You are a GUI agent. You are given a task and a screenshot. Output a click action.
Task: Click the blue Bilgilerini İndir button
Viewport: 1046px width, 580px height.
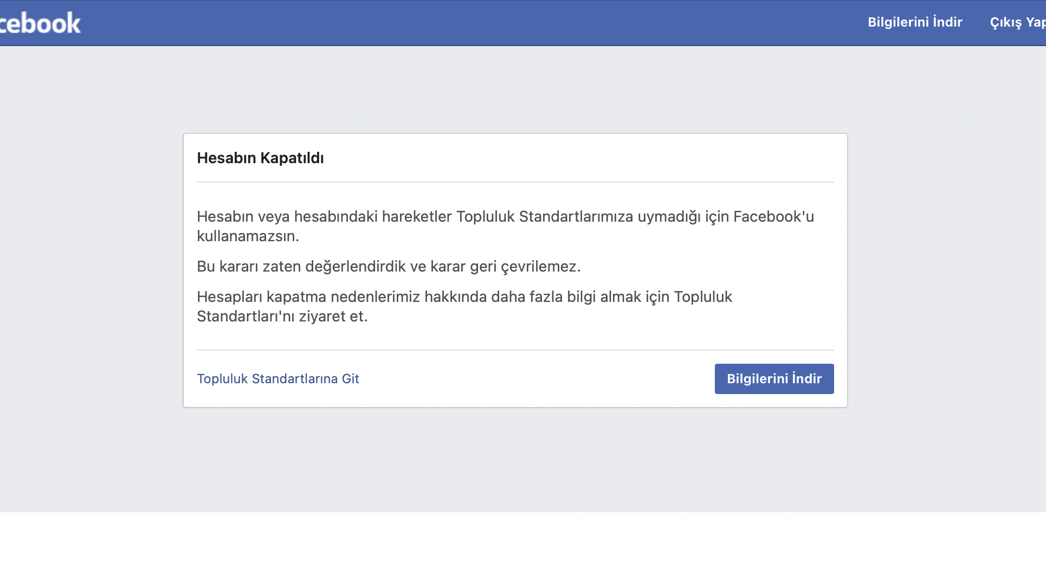774,379
